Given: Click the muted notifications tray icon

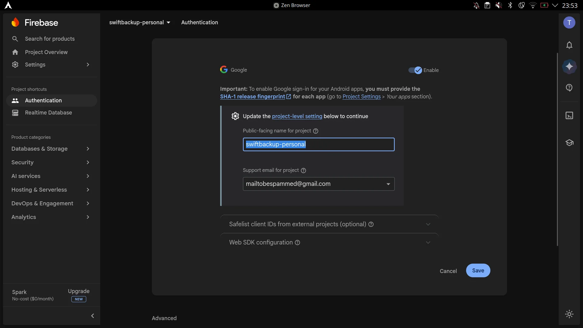Looking at the screenshot, I should click(x=476, y=5).
